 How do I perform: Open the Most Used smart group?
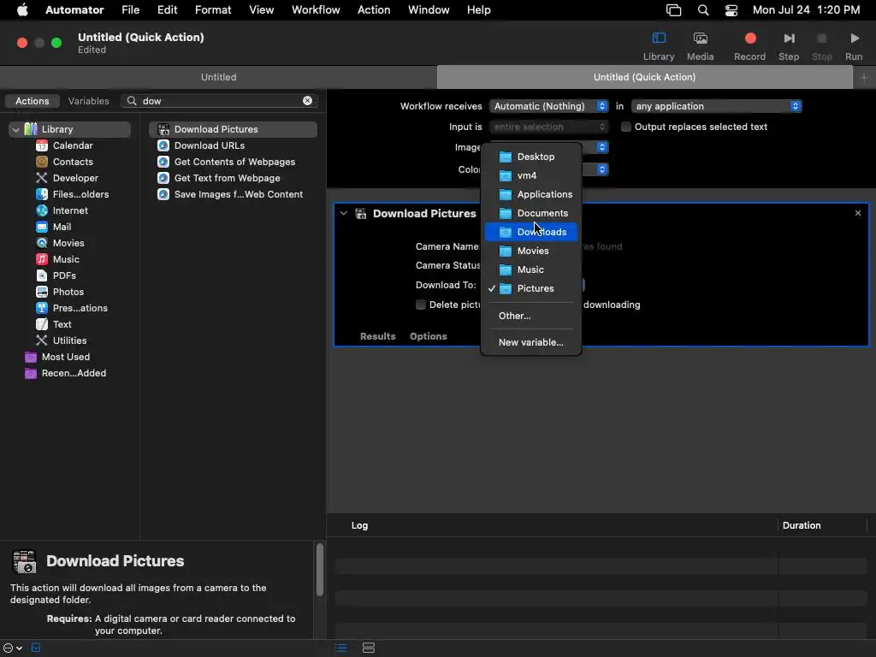[65, 357]
